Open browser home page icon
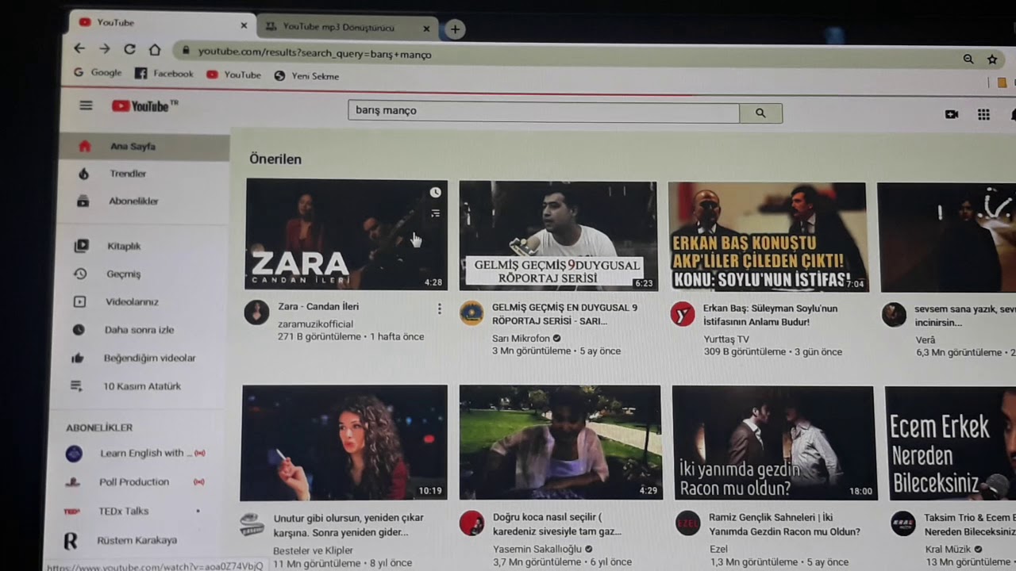The height and width of the screenshot is (571, 1016). (155, 49)
